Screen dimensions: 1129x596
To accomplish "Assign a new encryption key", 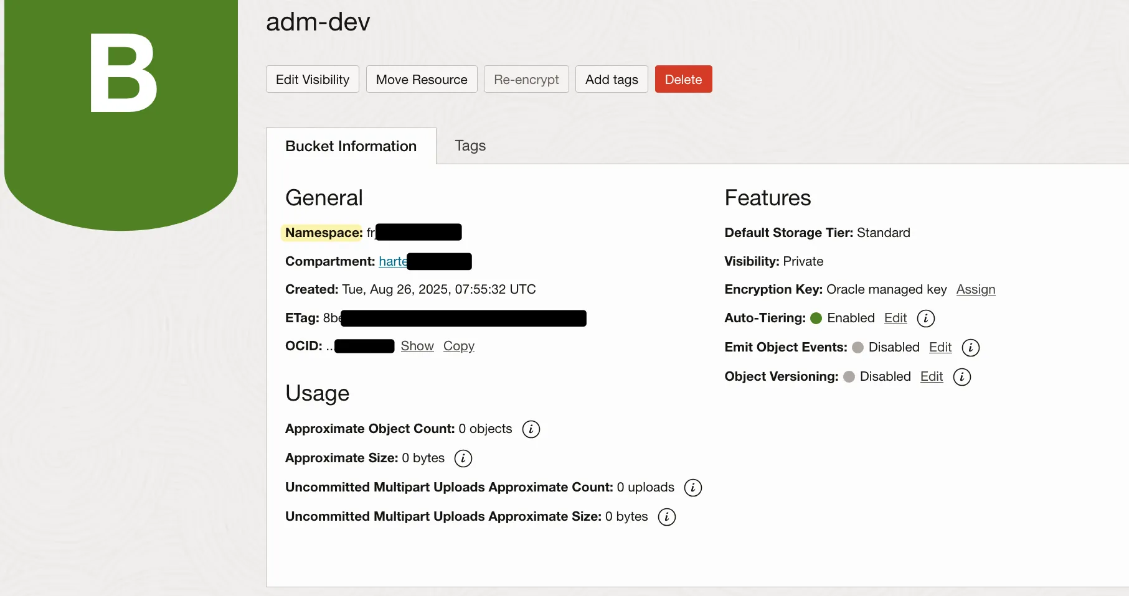I will 975,289.
